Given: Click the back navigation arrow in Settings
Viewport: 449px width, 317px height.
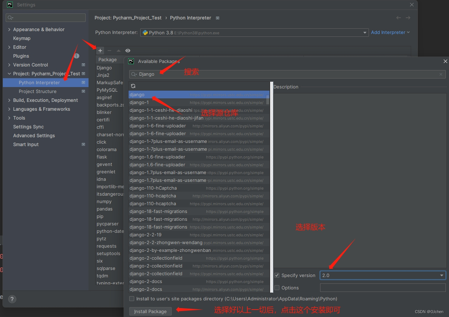Looking at the screenshot, I should [x=399, y=18].
